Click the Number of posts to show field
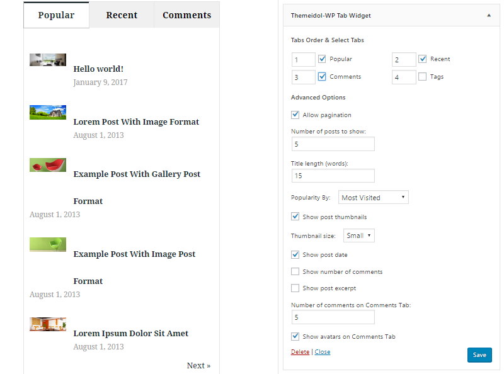504x374 pixels. click(x=333, y=144)
